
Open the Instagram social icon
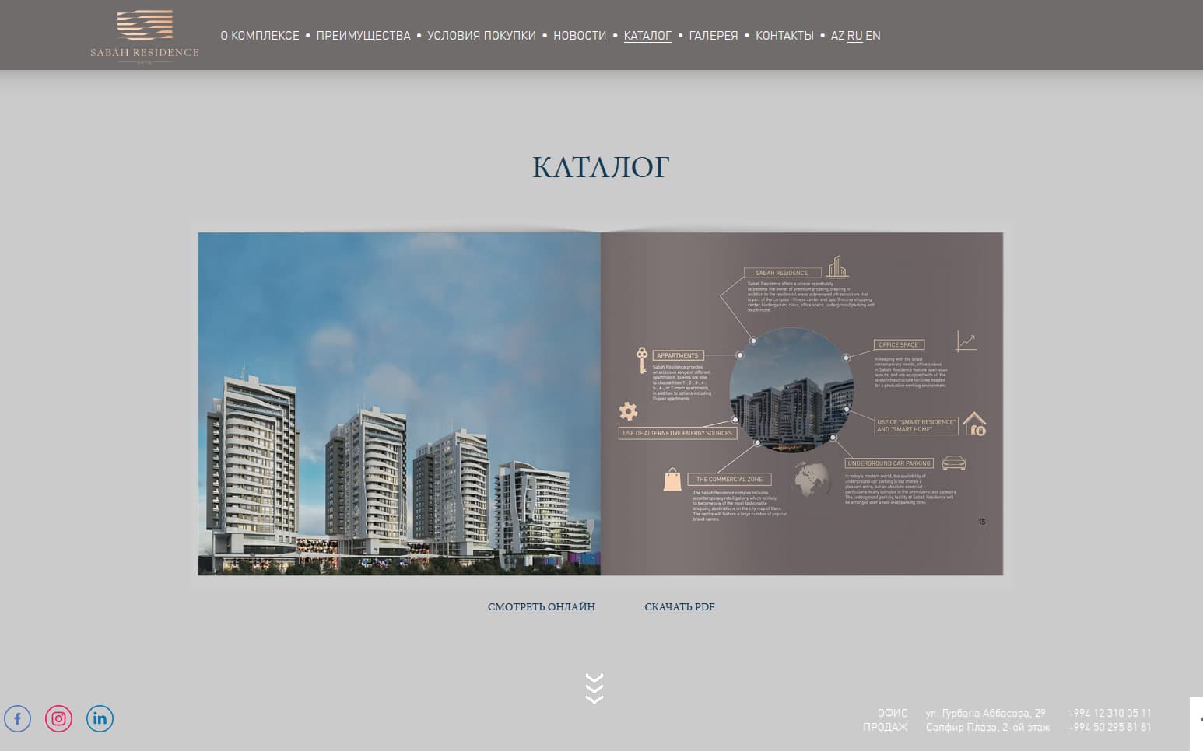(x=58, y=718)
